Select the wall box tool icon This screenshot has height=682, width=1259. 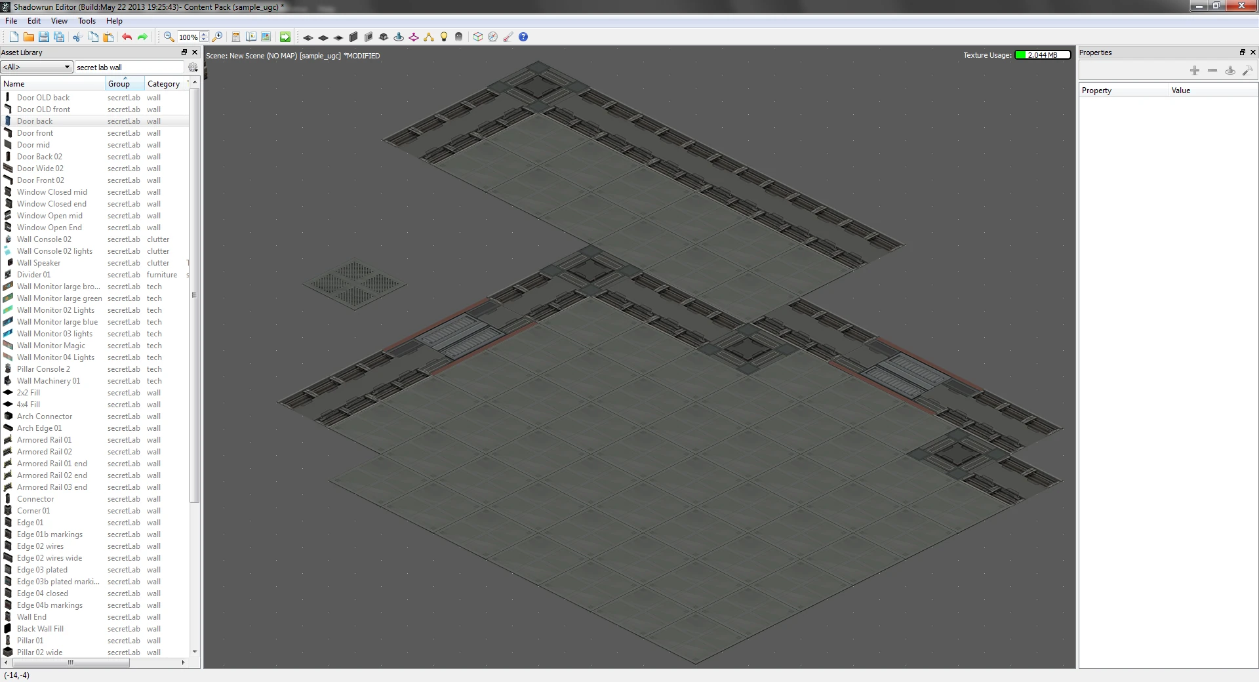[353, 37]
